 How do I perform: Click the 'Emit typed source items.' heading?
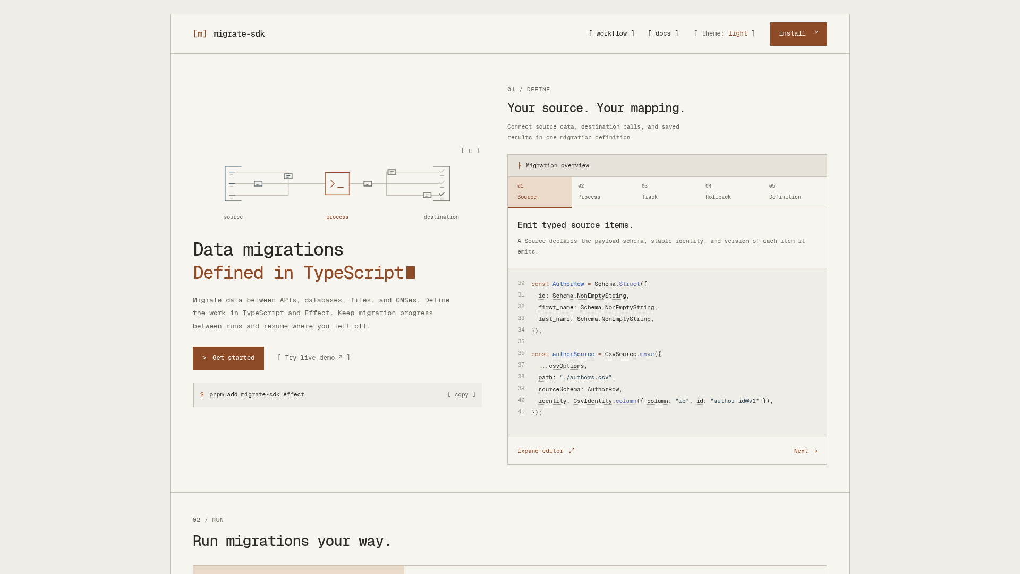[x=575, y=225]
